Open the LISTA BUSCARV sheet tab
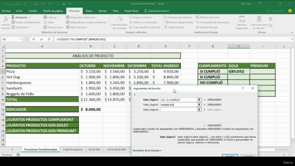The width and height of the screenshot is (295, 166). click(117, 149)
